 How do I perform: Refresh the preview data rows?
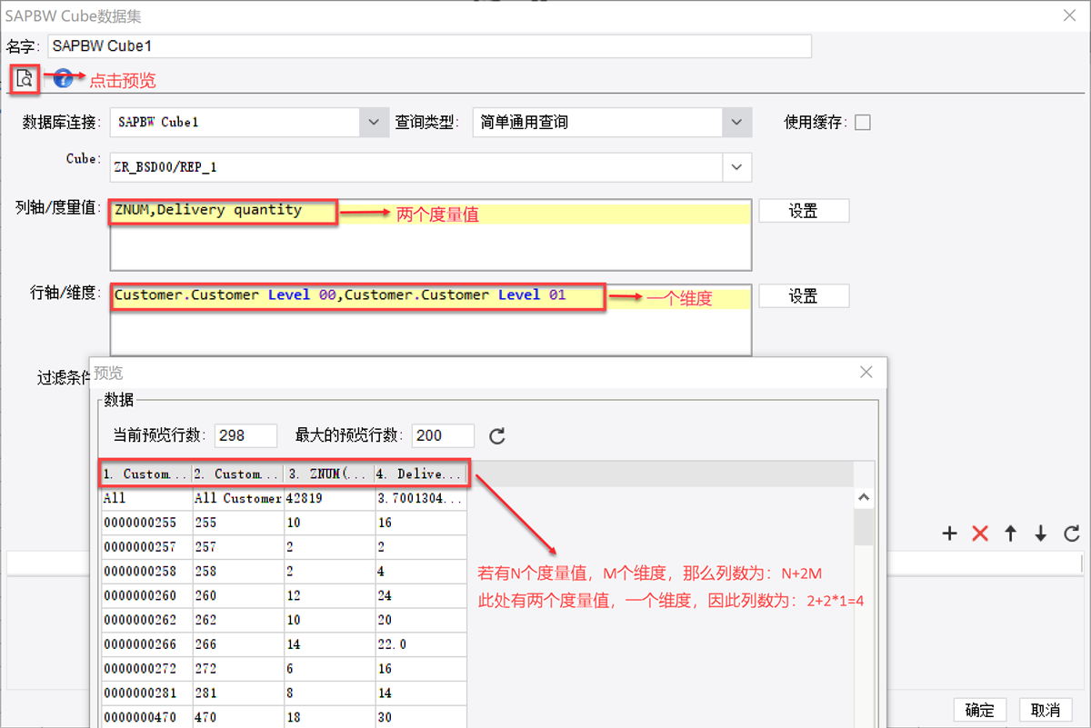(496, 436)
